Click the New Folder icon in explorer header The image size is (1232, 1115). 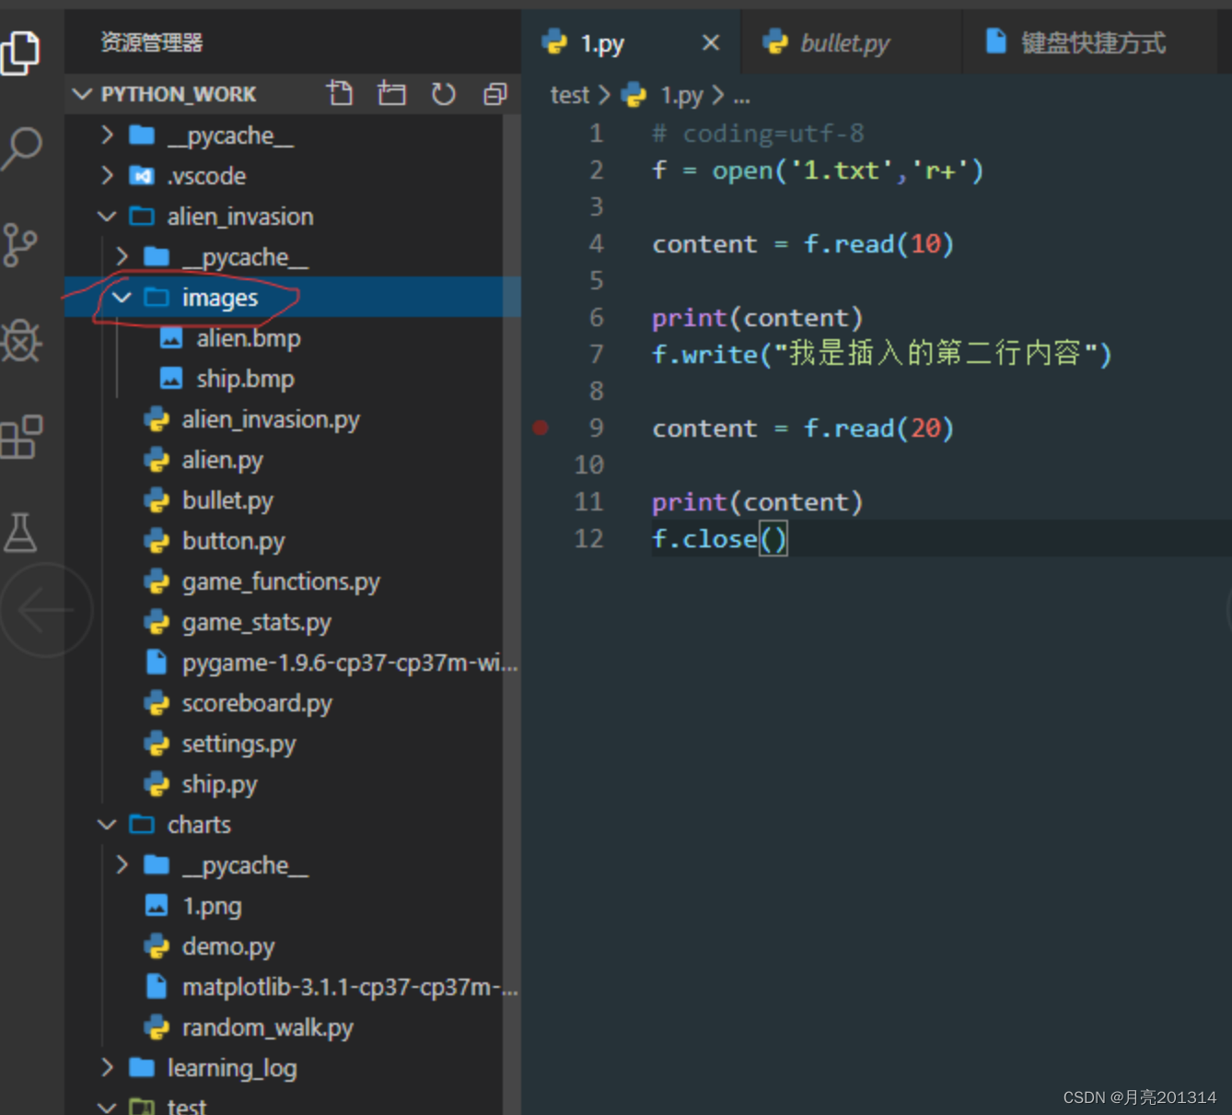(x=391, y=93)
